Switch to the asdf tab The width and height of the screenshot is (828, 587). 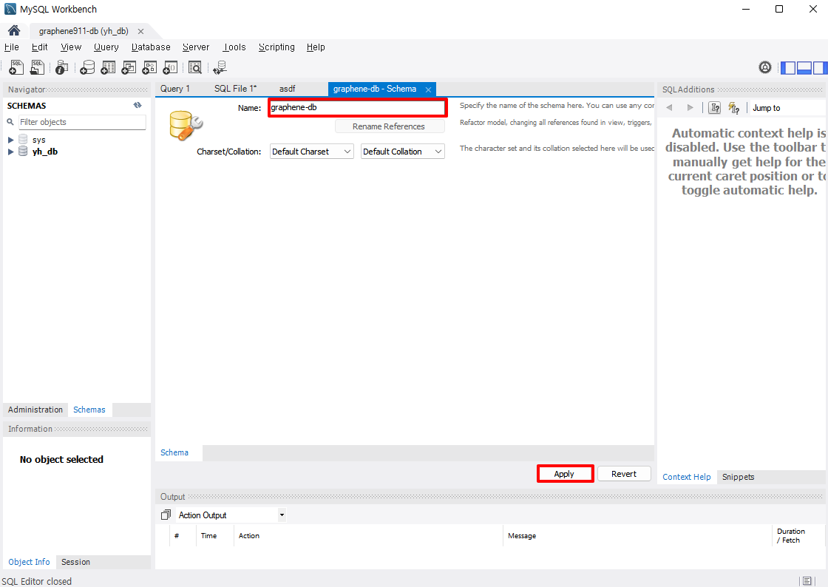(x=288, y=89)
